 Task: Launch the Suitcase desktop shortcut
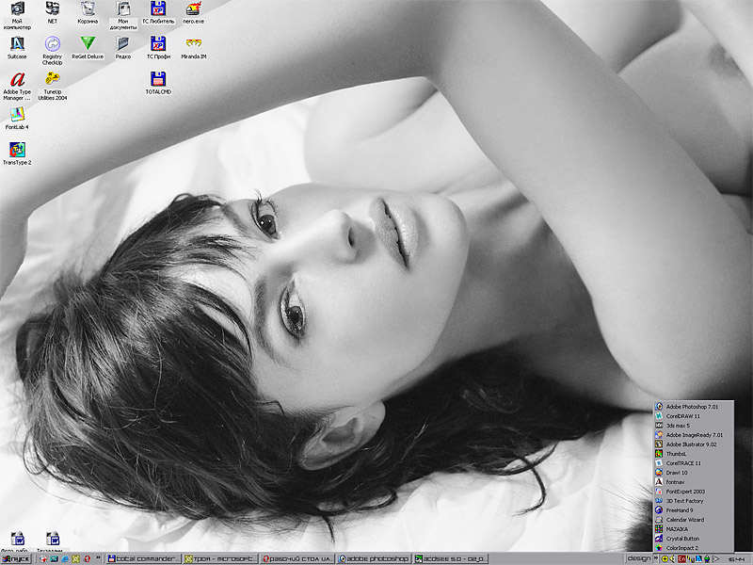point(17,48)
